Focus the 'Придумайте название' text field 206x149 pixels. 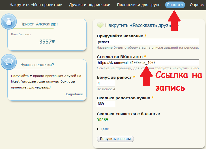tap(147, 42)
